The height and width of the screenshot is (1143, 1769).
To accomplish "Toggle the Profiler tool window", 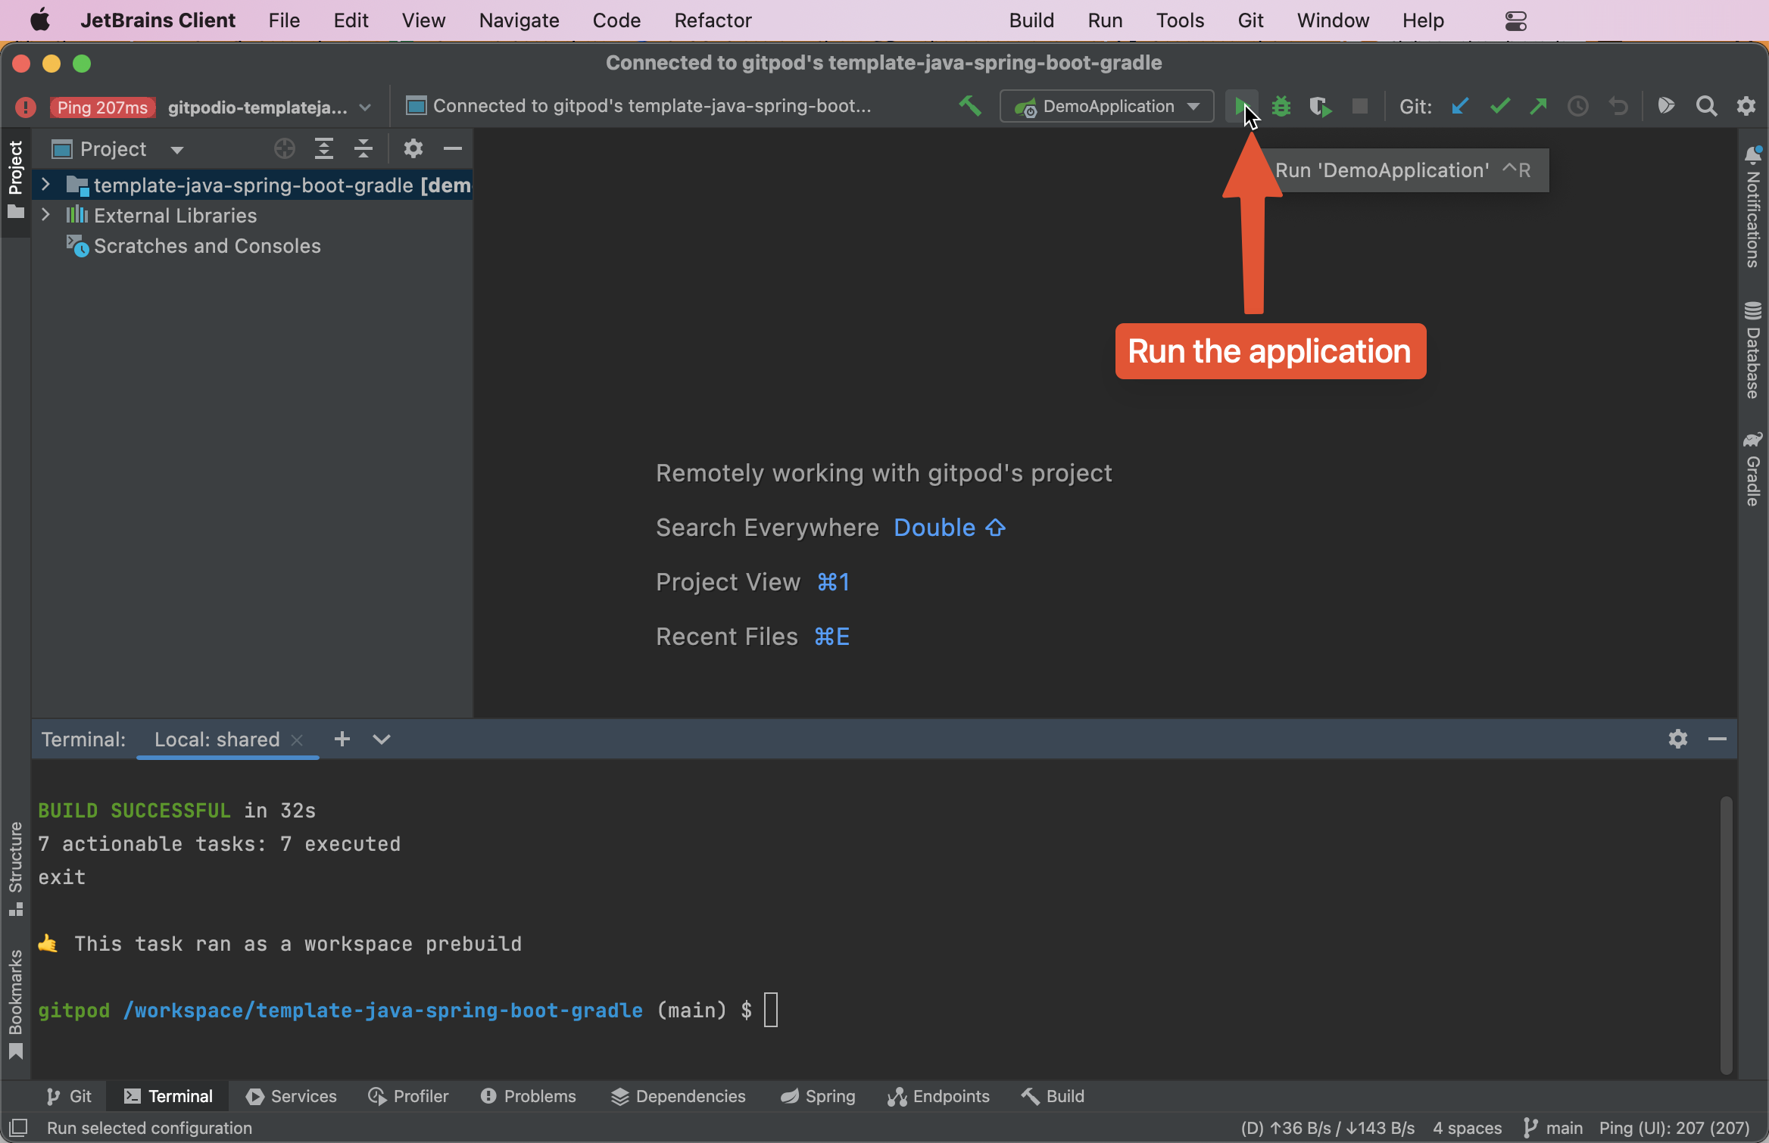I will 409,1096.
